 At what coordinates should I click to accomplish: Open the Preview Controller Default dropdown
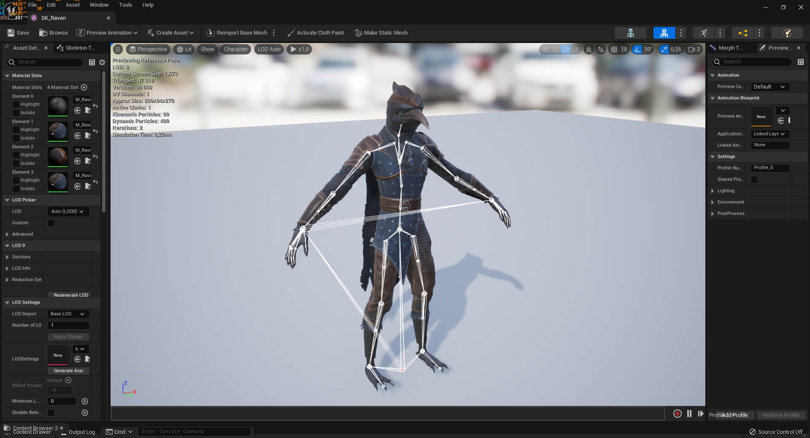769,87
